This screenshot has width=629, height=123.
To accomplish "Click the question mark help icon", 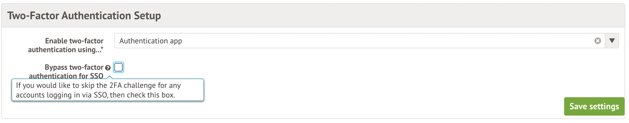I will (x=108, y=68).
